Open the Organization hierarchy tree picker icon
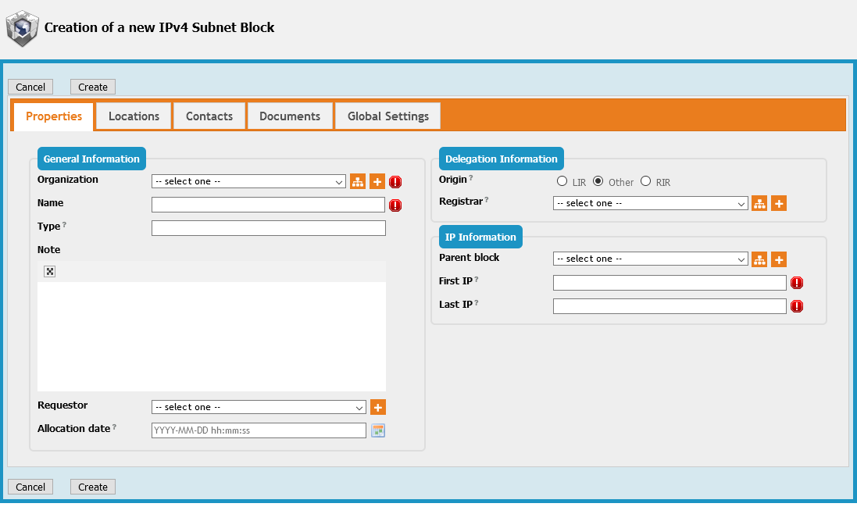The height and width of the screenshot is (507, 857). [358, 181]
